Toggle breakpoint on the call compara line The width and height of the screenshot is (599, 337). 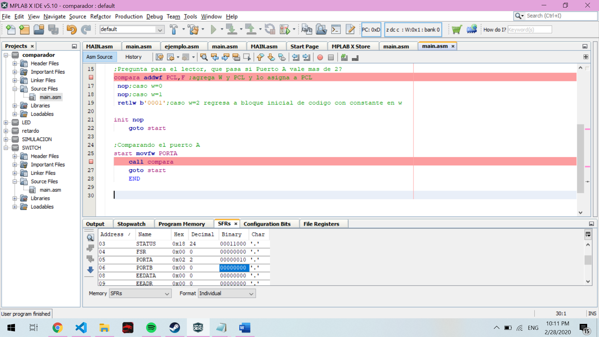[91, 162]
